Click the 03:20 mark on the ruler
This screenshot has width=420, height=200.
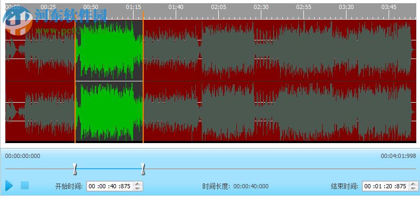click(x=347, y=7)
